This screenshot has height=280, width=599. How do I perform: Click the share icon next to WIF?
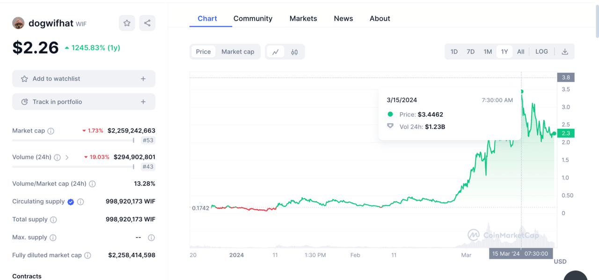(147, 23)
